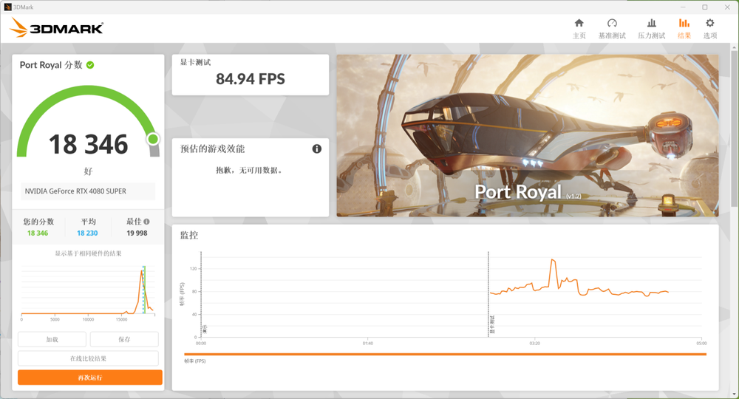This screenshot has width=739, height=399.
Task: Click the 18 346 score value
Action: click(x=88, y=144)
